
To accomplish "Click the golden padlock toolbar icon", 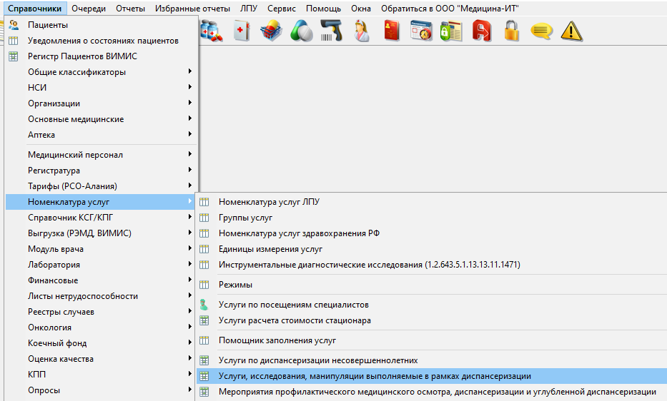I will [511, 31].
